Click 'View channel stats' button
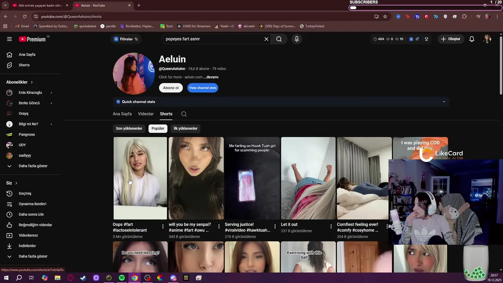 [203, 88]
